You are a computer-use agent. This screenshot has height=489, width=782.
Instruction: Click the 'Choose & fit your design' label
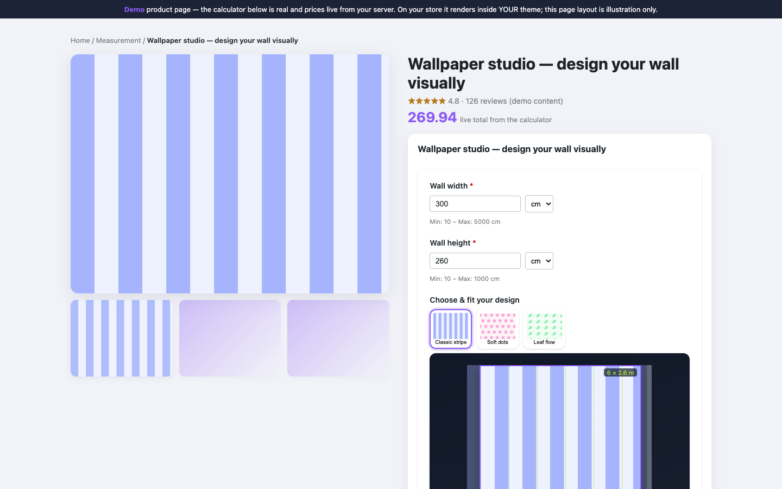coord(475,300)
